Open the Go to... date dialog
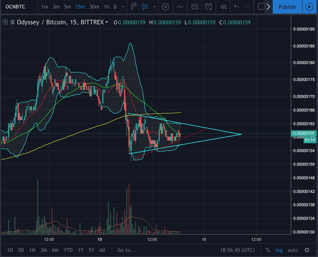The image size is (318, 257). [127, 250]
